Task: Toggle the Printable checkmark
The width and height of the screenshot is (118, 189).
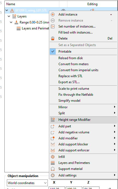Action: pos(53,52)
